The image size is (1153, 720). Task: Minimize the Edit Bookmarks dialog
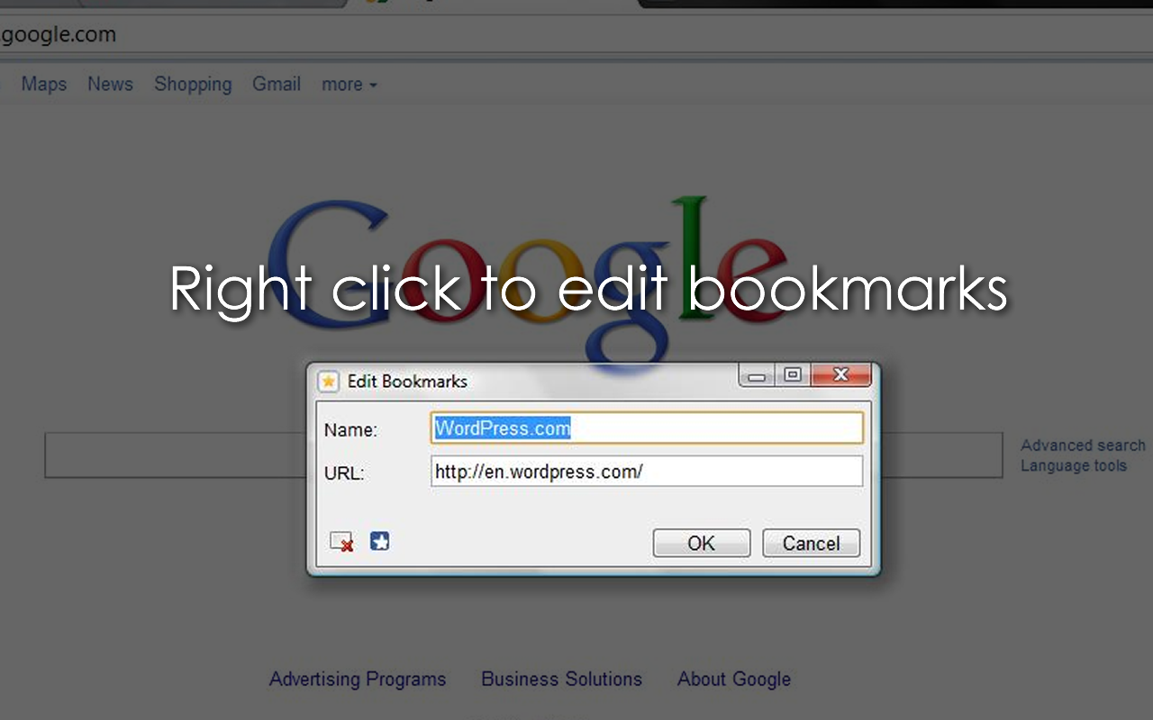tap(757, 375)
